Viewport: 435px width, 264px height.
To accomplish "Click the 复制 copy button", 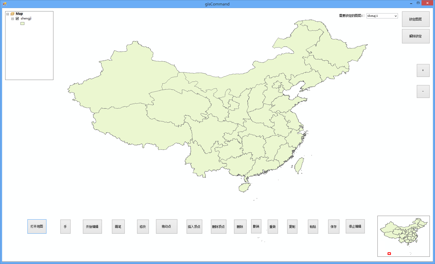I will 292,227.
